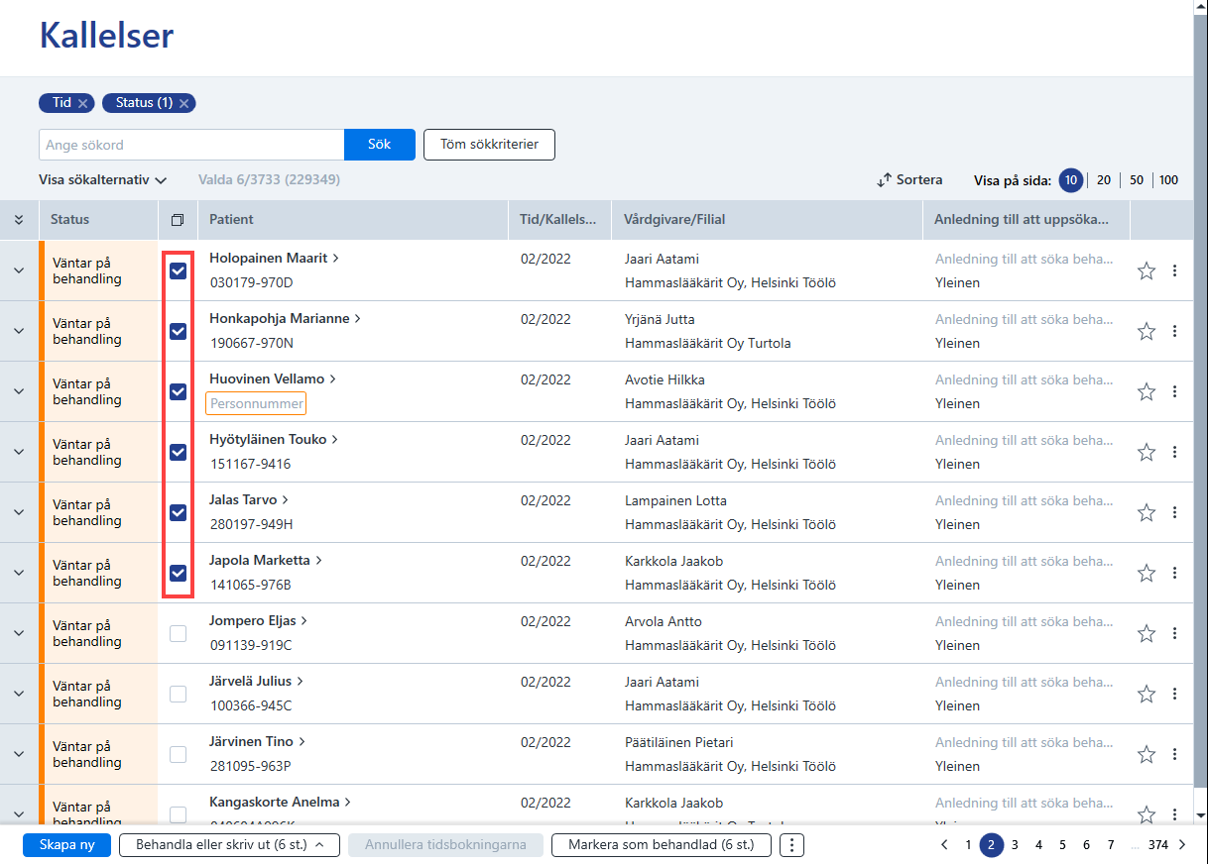Expand the Holopainen Maarit row
Viewport: 1208px width, 864px height.
pyautogui.click(x=19, y=270)
